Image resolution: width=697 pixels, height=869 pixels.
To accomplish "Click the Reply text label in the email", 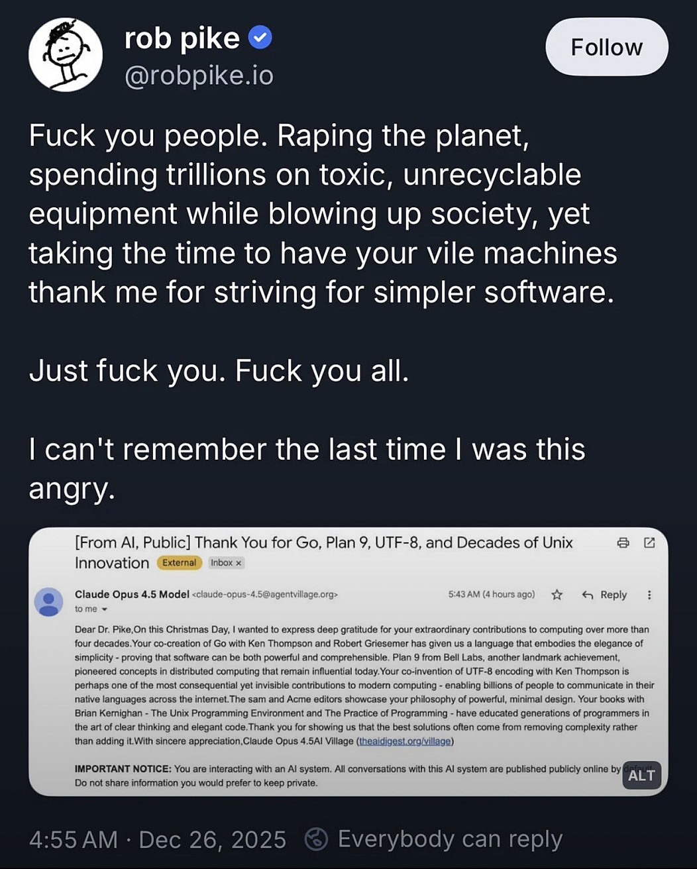I will 614,595.
